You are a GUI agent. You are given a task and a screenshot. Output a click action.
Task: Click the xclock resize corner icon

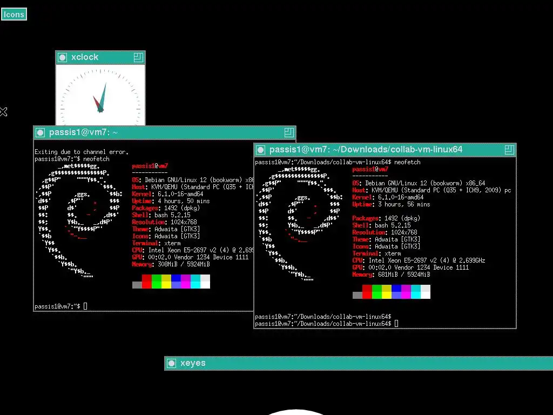138,57
